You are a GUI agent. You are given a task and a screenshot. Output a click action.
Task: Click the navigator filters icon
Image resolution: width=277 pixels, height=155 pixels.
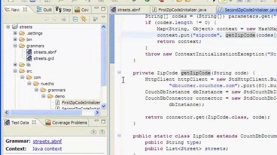point(95,19)
